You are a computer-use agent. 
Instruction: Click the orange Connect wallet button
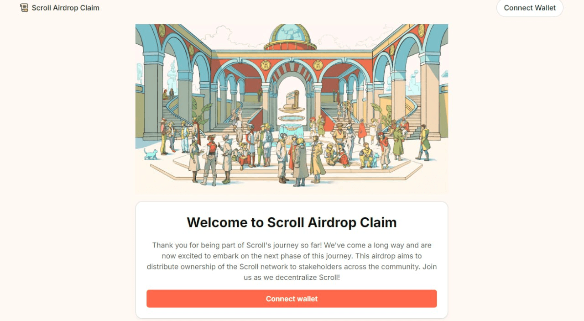[292, 299]
